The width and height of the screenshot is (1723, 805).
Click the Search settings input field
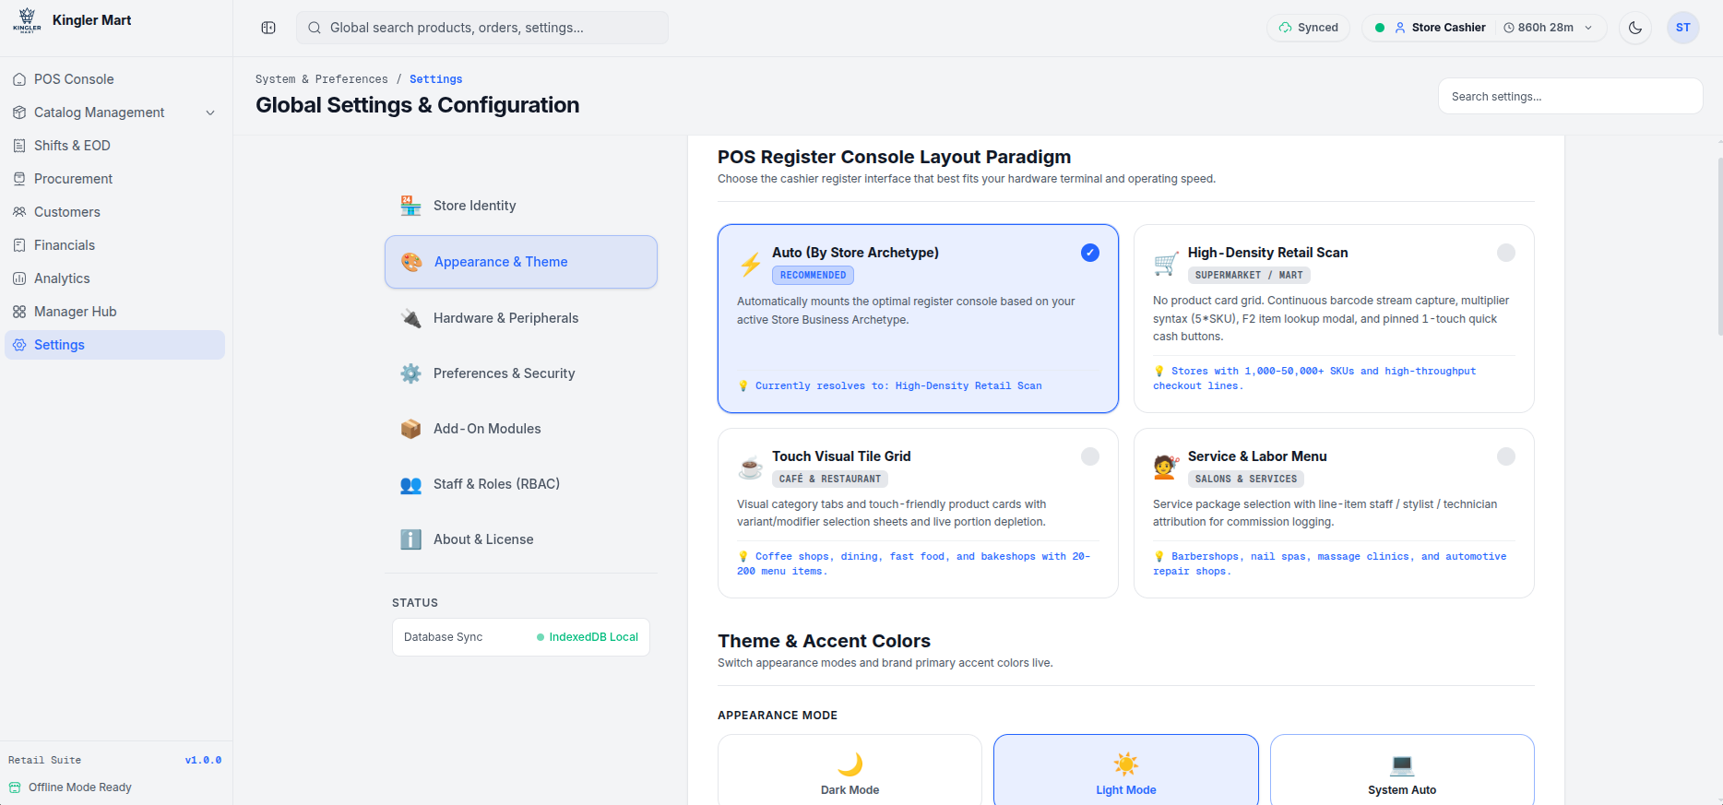(1570, 96)
